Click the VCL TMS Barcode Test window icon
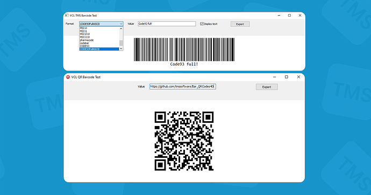371x195 pixels. tap(67, 16)
